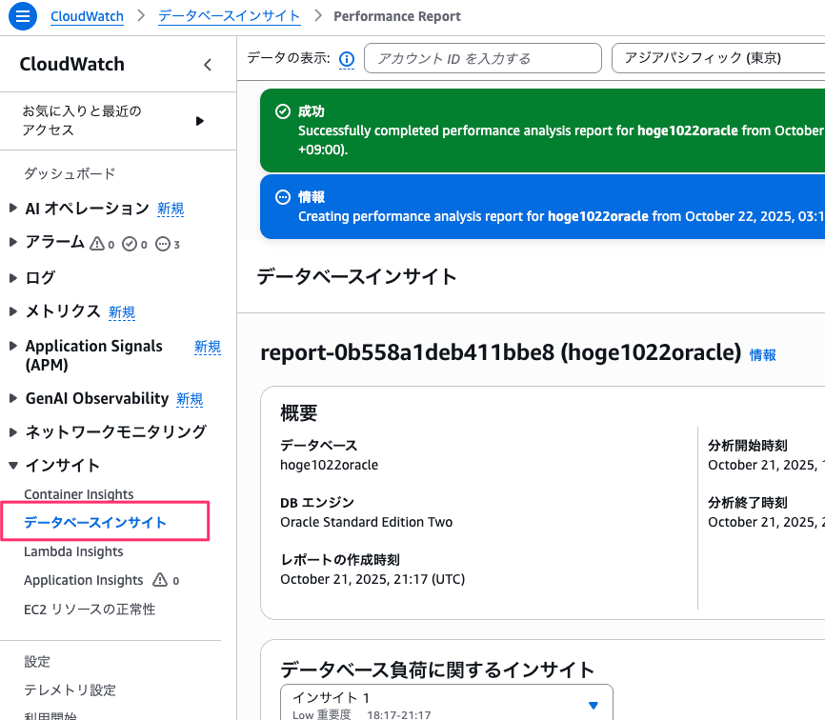This screenshot has height=720, width=825.
Task: Expand the AI オペレーション tree item
Action: pyautogui.click(x=13, y=209)
